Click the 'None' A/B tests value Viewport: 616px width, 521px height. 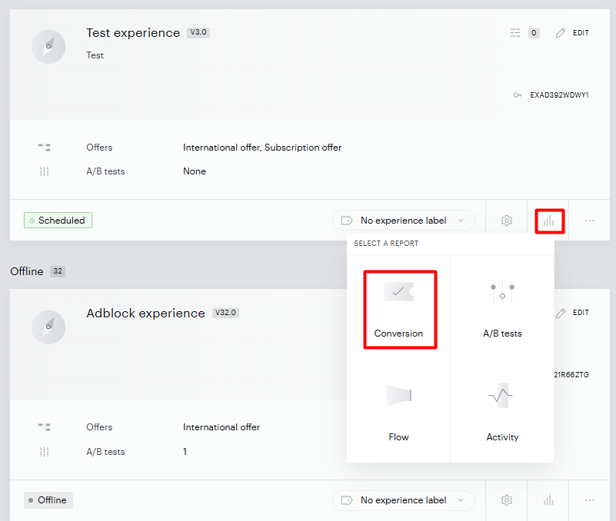195,171
